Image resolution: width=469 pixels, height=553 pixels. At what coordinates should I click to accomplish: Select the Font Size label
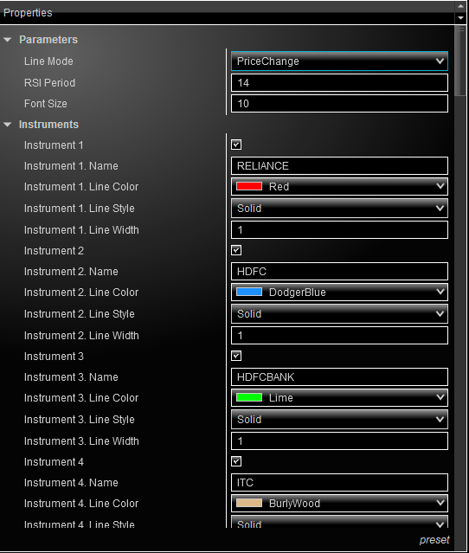(46, 104)
